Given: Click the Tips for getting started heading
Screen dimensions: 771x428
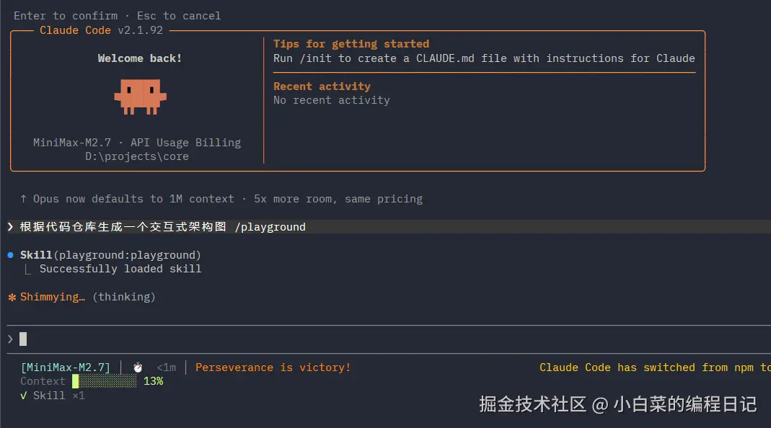Looking at the screenshot, I should pos(351,44).
